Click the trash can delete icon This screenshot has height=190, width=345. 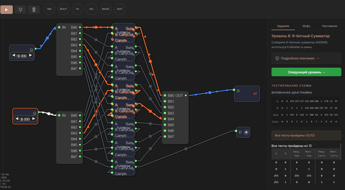pos(34,10)
